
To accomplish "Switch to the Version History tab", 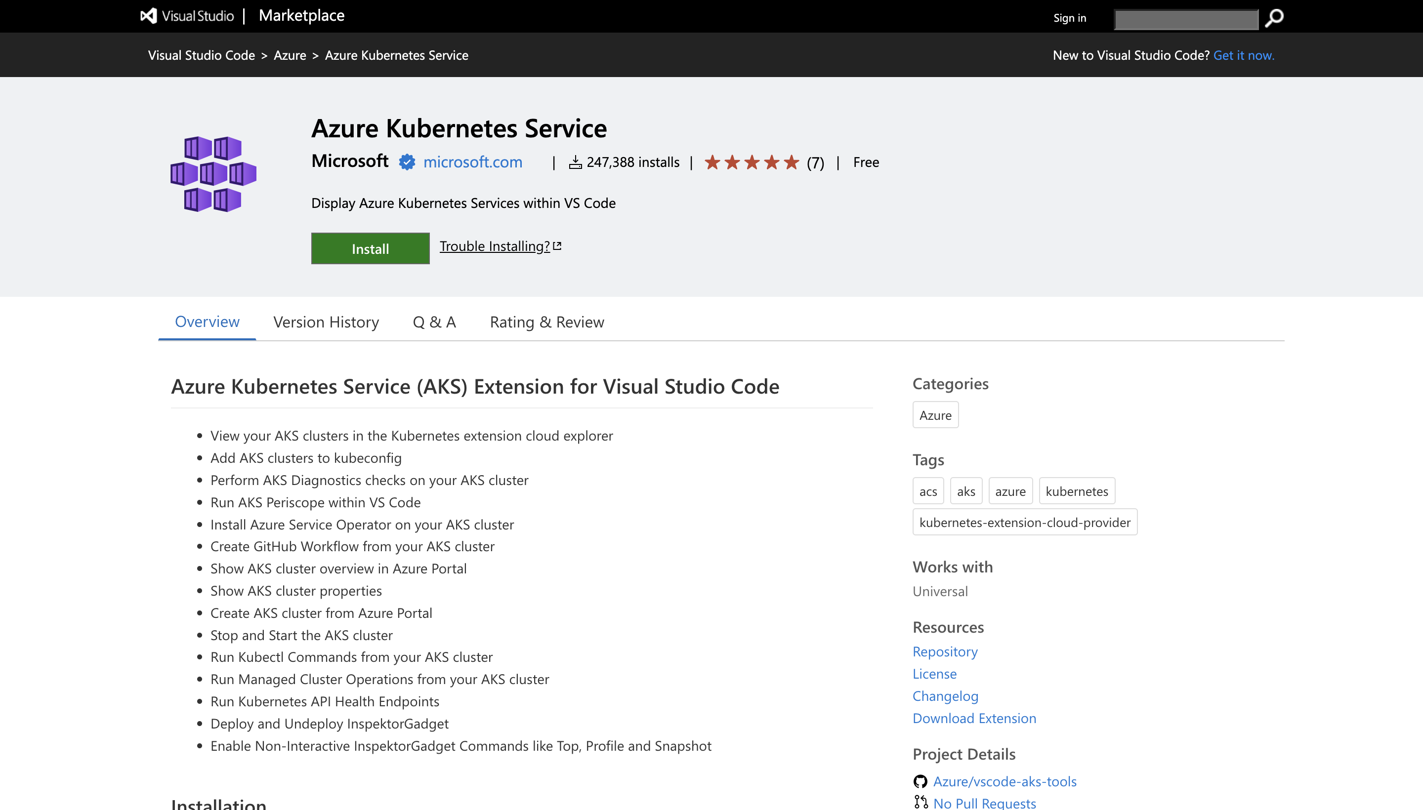I will (326, 321).
